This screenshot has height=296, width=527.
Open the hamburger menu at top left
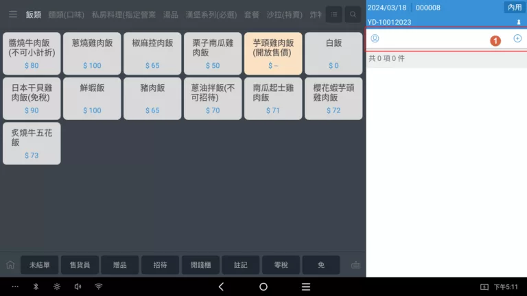tap(12, 14)
